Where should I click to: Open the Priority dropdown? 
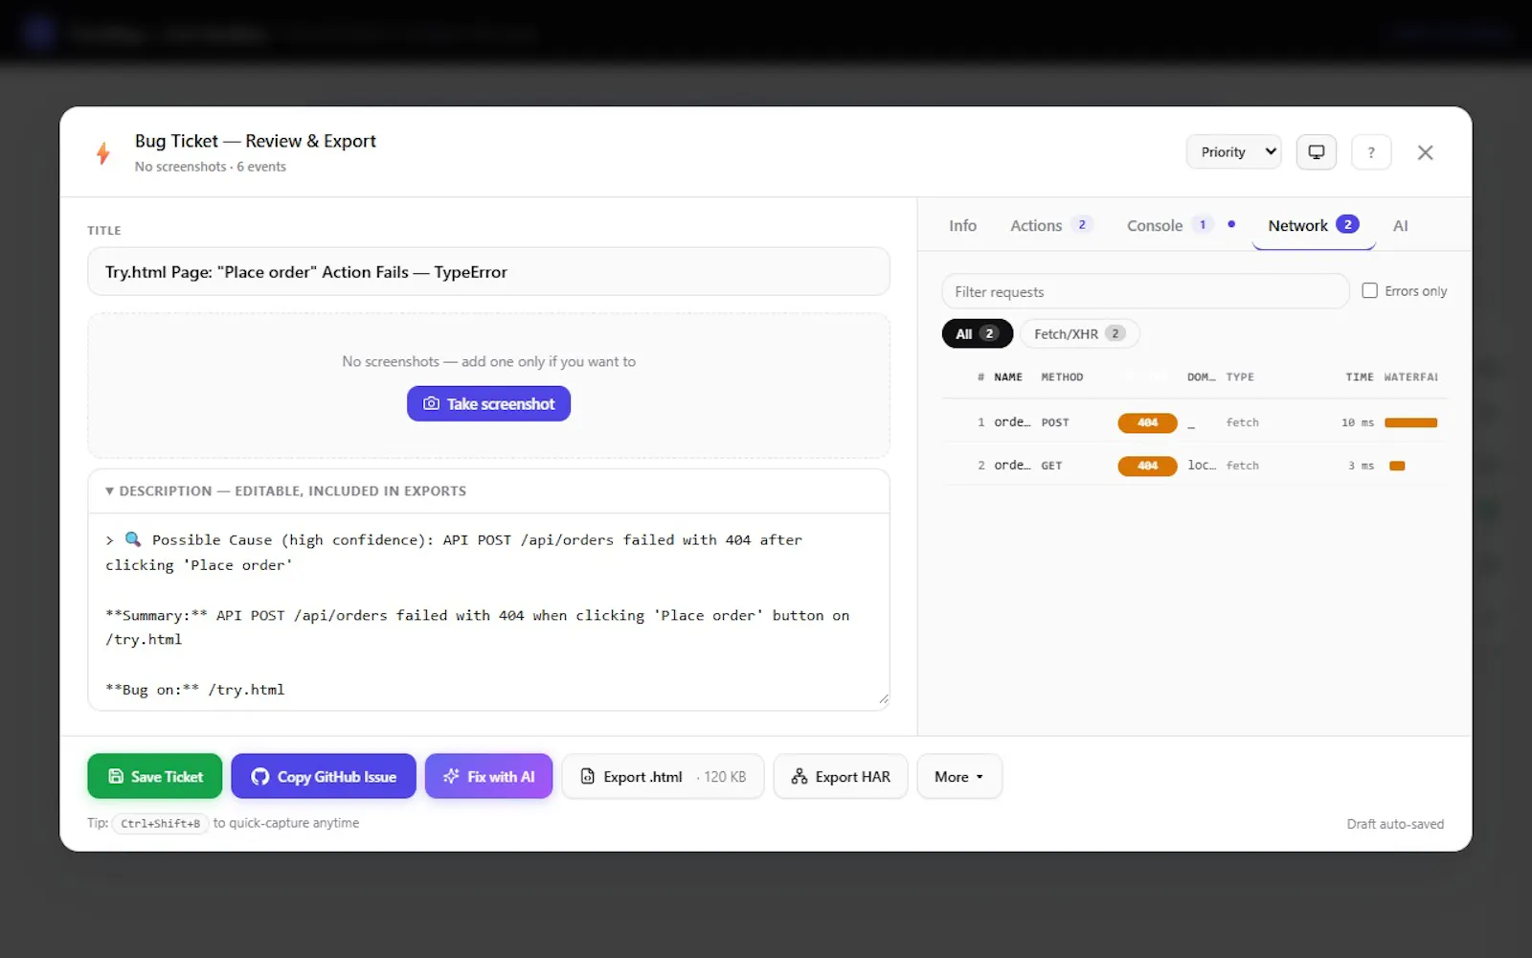coord(1234,152)
